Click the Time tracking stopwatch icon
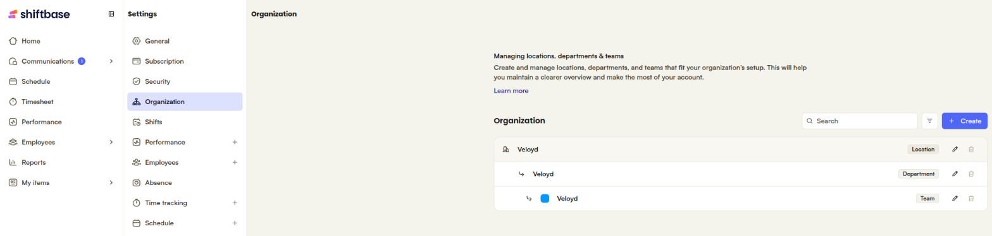Image resolution: width=992 pixels, height=236 pixels. pos(136,203)
